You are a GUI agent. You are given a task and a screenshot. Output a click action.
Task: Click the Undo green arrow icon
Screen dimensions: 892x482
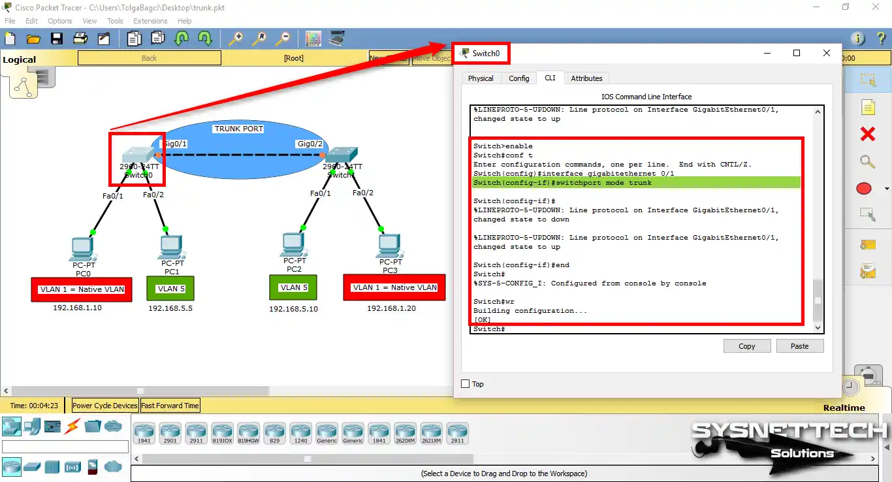[182, 39]
